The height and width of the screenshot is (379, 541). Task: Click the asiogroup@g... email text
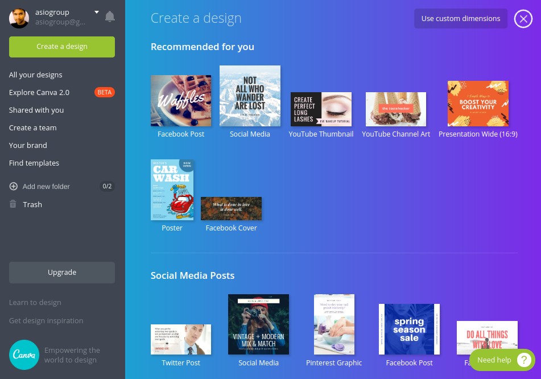point(60,22)
